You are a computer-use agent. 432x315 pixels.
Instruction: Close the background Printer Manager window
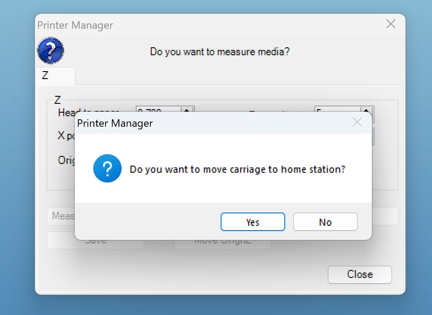click(x=391, y=24)
